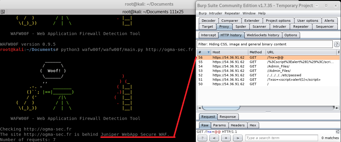Switch to the Target tab
Screen dimensions: 341x142
[208, 27]
